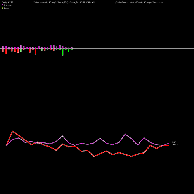Image resolution: width=194 pixels, height=194 pixels.
Task: Click the ABSL10BANK chart title text
Action: [64, 2]
